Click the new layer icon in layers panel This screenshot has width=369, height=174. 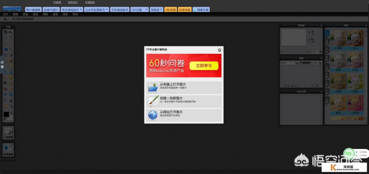(x=312, y=85)
